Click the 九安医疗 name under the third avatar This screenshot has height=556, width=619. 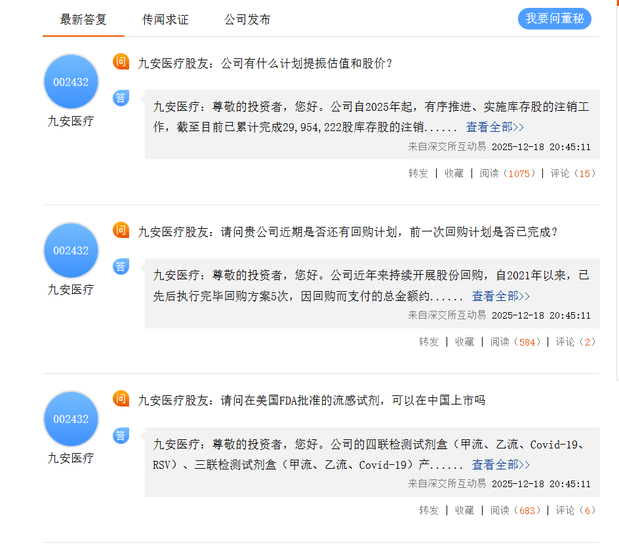click(71, 458)
